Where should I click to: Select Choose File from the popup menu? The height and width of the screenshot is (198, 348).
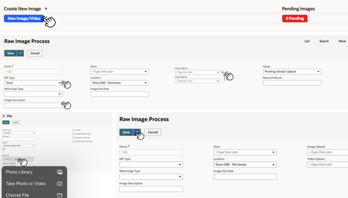34,195
